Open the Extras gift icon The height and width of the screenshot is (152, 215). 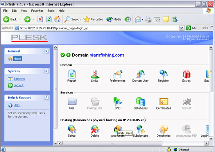[186, 74]
